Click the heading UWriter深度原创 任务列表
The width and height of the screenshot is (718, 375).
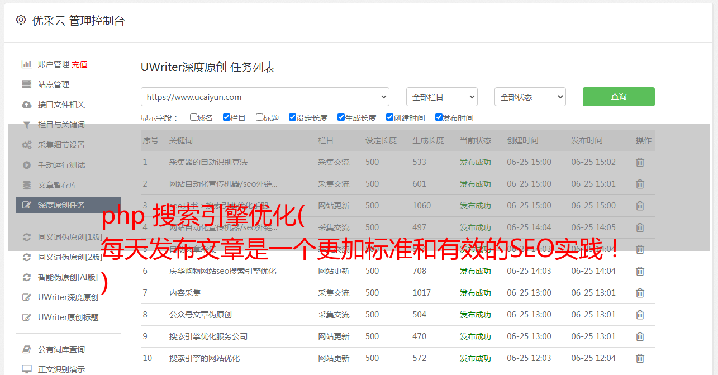tap(208, 67)
